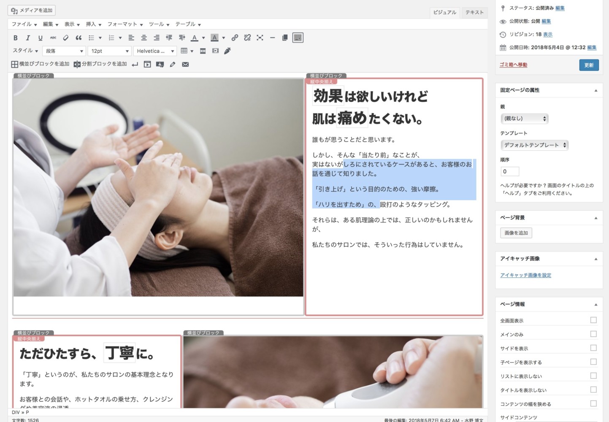Select the facial massage image in the editor
Viewport: 609px width, 422px height.
[158, 188]
